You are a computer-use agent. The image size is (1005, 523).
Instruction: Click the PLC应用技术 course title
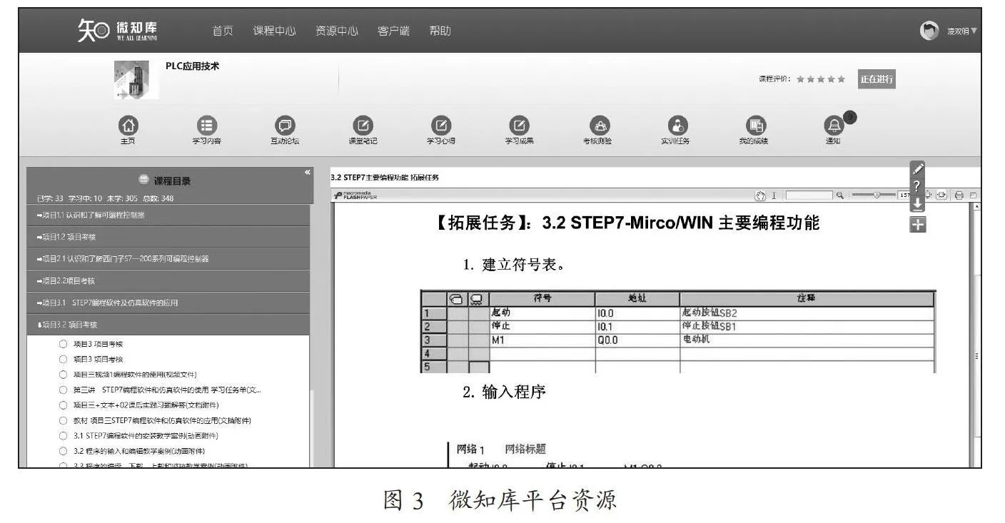(x=193, y=66)
